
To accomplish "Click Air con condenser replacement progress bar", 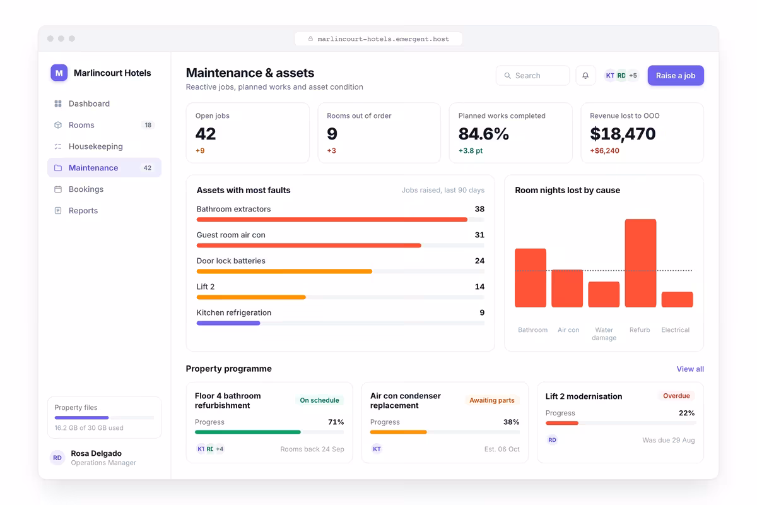I will click(445, 432).
